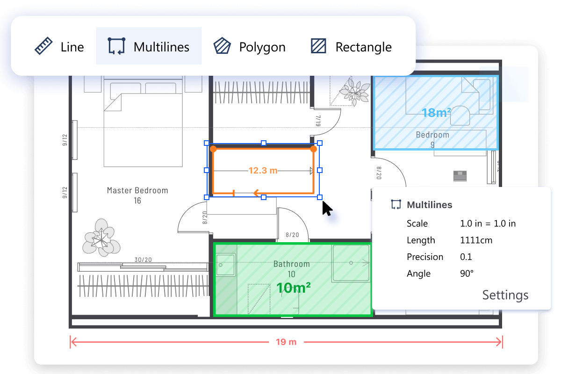Viewport: 561px width, 374px height.
Task: Click the 12.3 m measurement label
Action: [263, 171]
